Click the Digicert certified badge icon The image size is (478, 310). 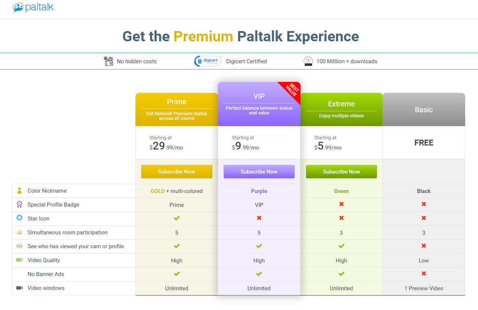click(208, 61)
